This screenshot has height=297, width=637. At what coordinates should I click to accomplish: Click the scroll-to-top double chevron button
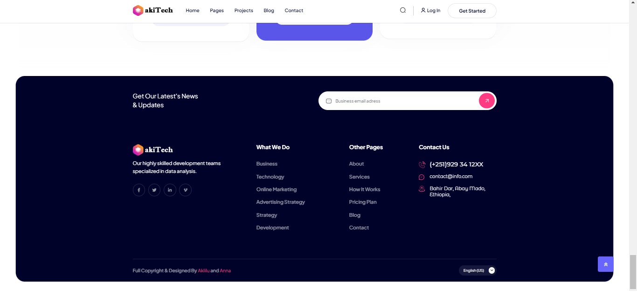[x=606, y=264]
